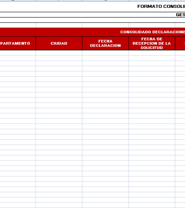The image size is (185, 208).
Task: Select first empty cell under FECHA DE RECEPCION
Action: [152, 53]
